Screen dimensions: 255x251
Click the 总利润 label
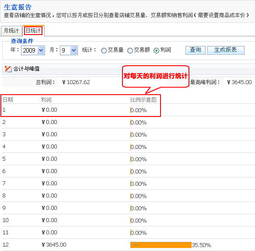point(45,82)
